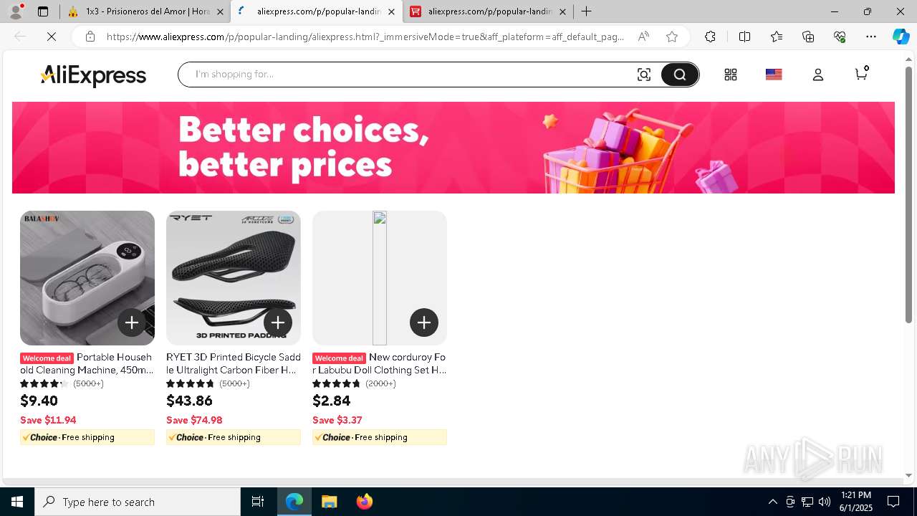
Task: Open Edge settings and more menu
Action: point(871,37)
